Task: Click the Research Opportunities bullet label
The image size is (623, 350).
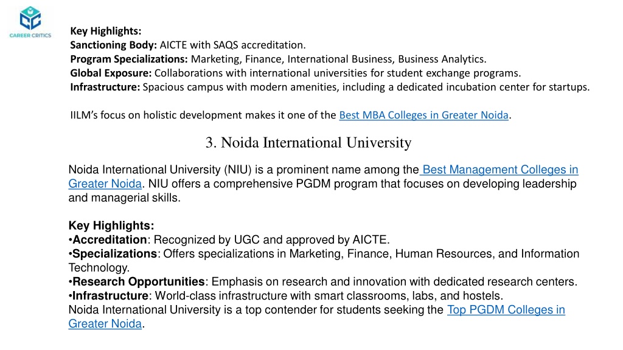Action: (x=138, y=282)
